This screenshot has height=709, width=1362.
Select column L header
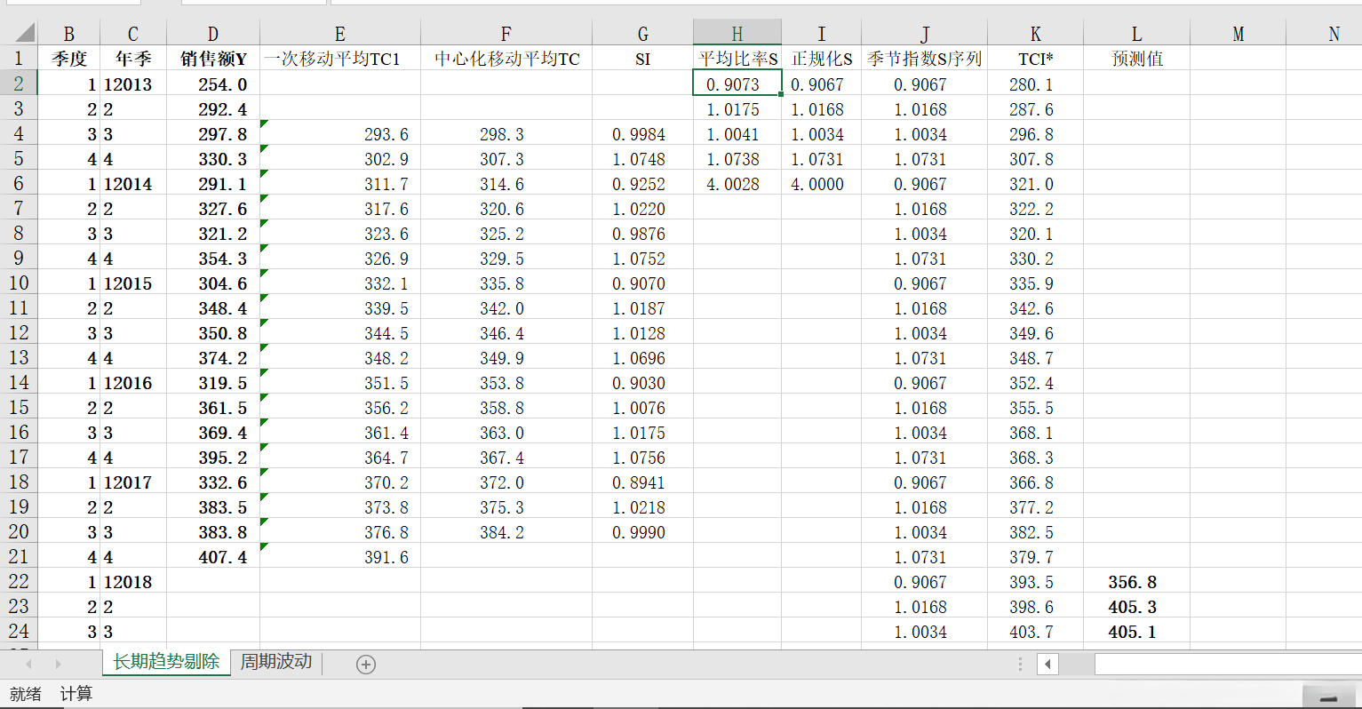[1137, 34]
